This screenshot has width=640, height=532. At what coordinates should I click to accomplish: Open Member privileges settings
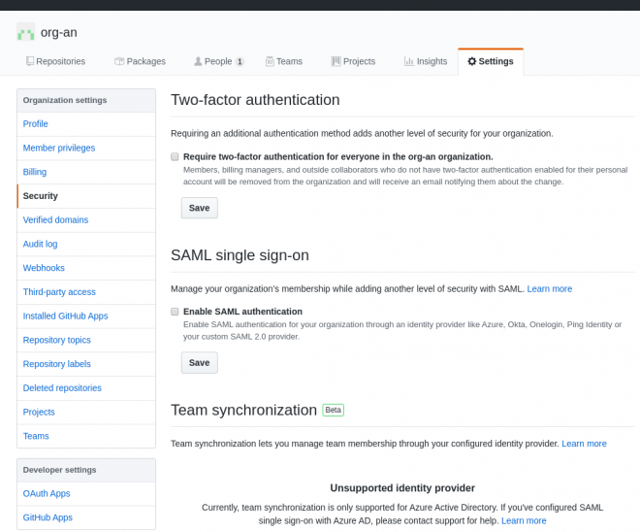tap(86, 148)
